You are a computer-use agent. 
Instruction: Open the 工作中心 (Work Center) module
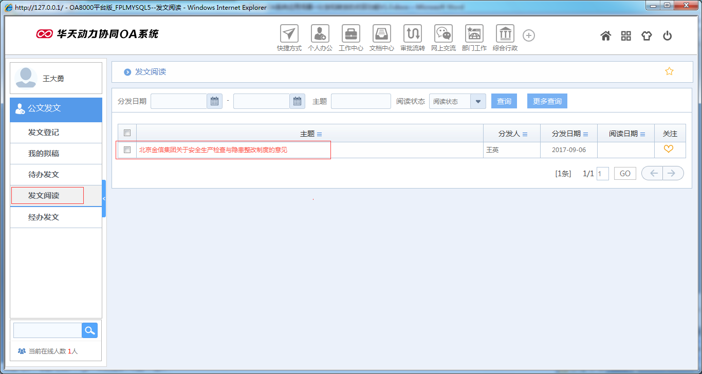click(x=350, y=35)
